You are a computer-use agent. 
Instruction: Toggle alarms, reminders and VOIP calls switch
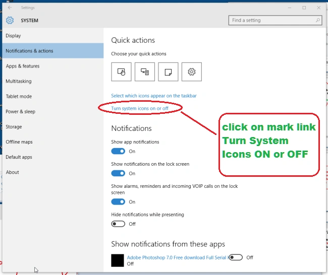[x=118, y=201]
